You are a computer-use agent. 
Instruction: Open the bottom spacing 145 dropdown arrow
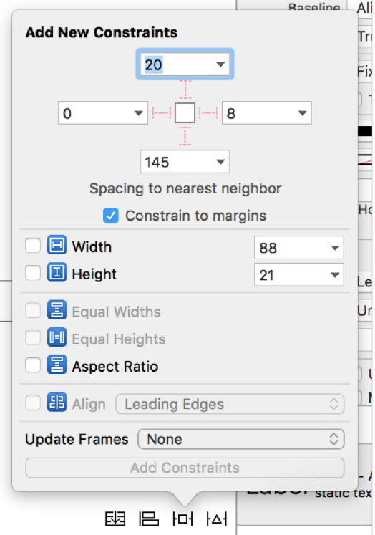pyautogui.click(x=220, y=162)
